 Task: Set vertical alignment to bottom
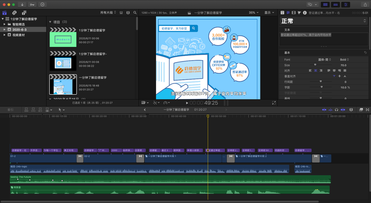tap(345, 76)
